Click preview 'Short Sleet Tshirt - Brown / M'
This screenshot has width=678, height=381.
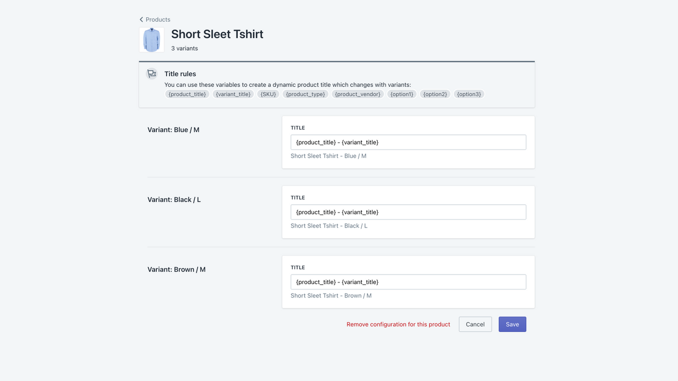pyautogui.click(x=331, y=296)
